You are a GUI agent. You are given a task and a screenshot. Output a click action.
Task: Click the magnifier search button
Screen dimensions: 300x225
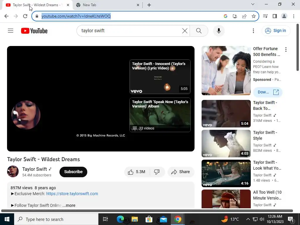(199, 30)
